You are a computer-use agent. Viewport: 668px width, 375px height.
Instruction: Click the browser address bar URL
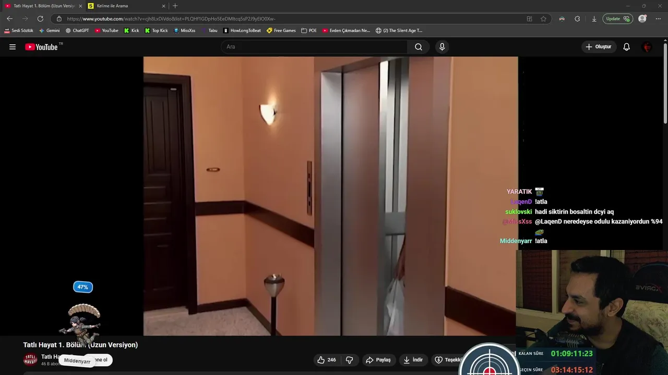tap(171, 19)
